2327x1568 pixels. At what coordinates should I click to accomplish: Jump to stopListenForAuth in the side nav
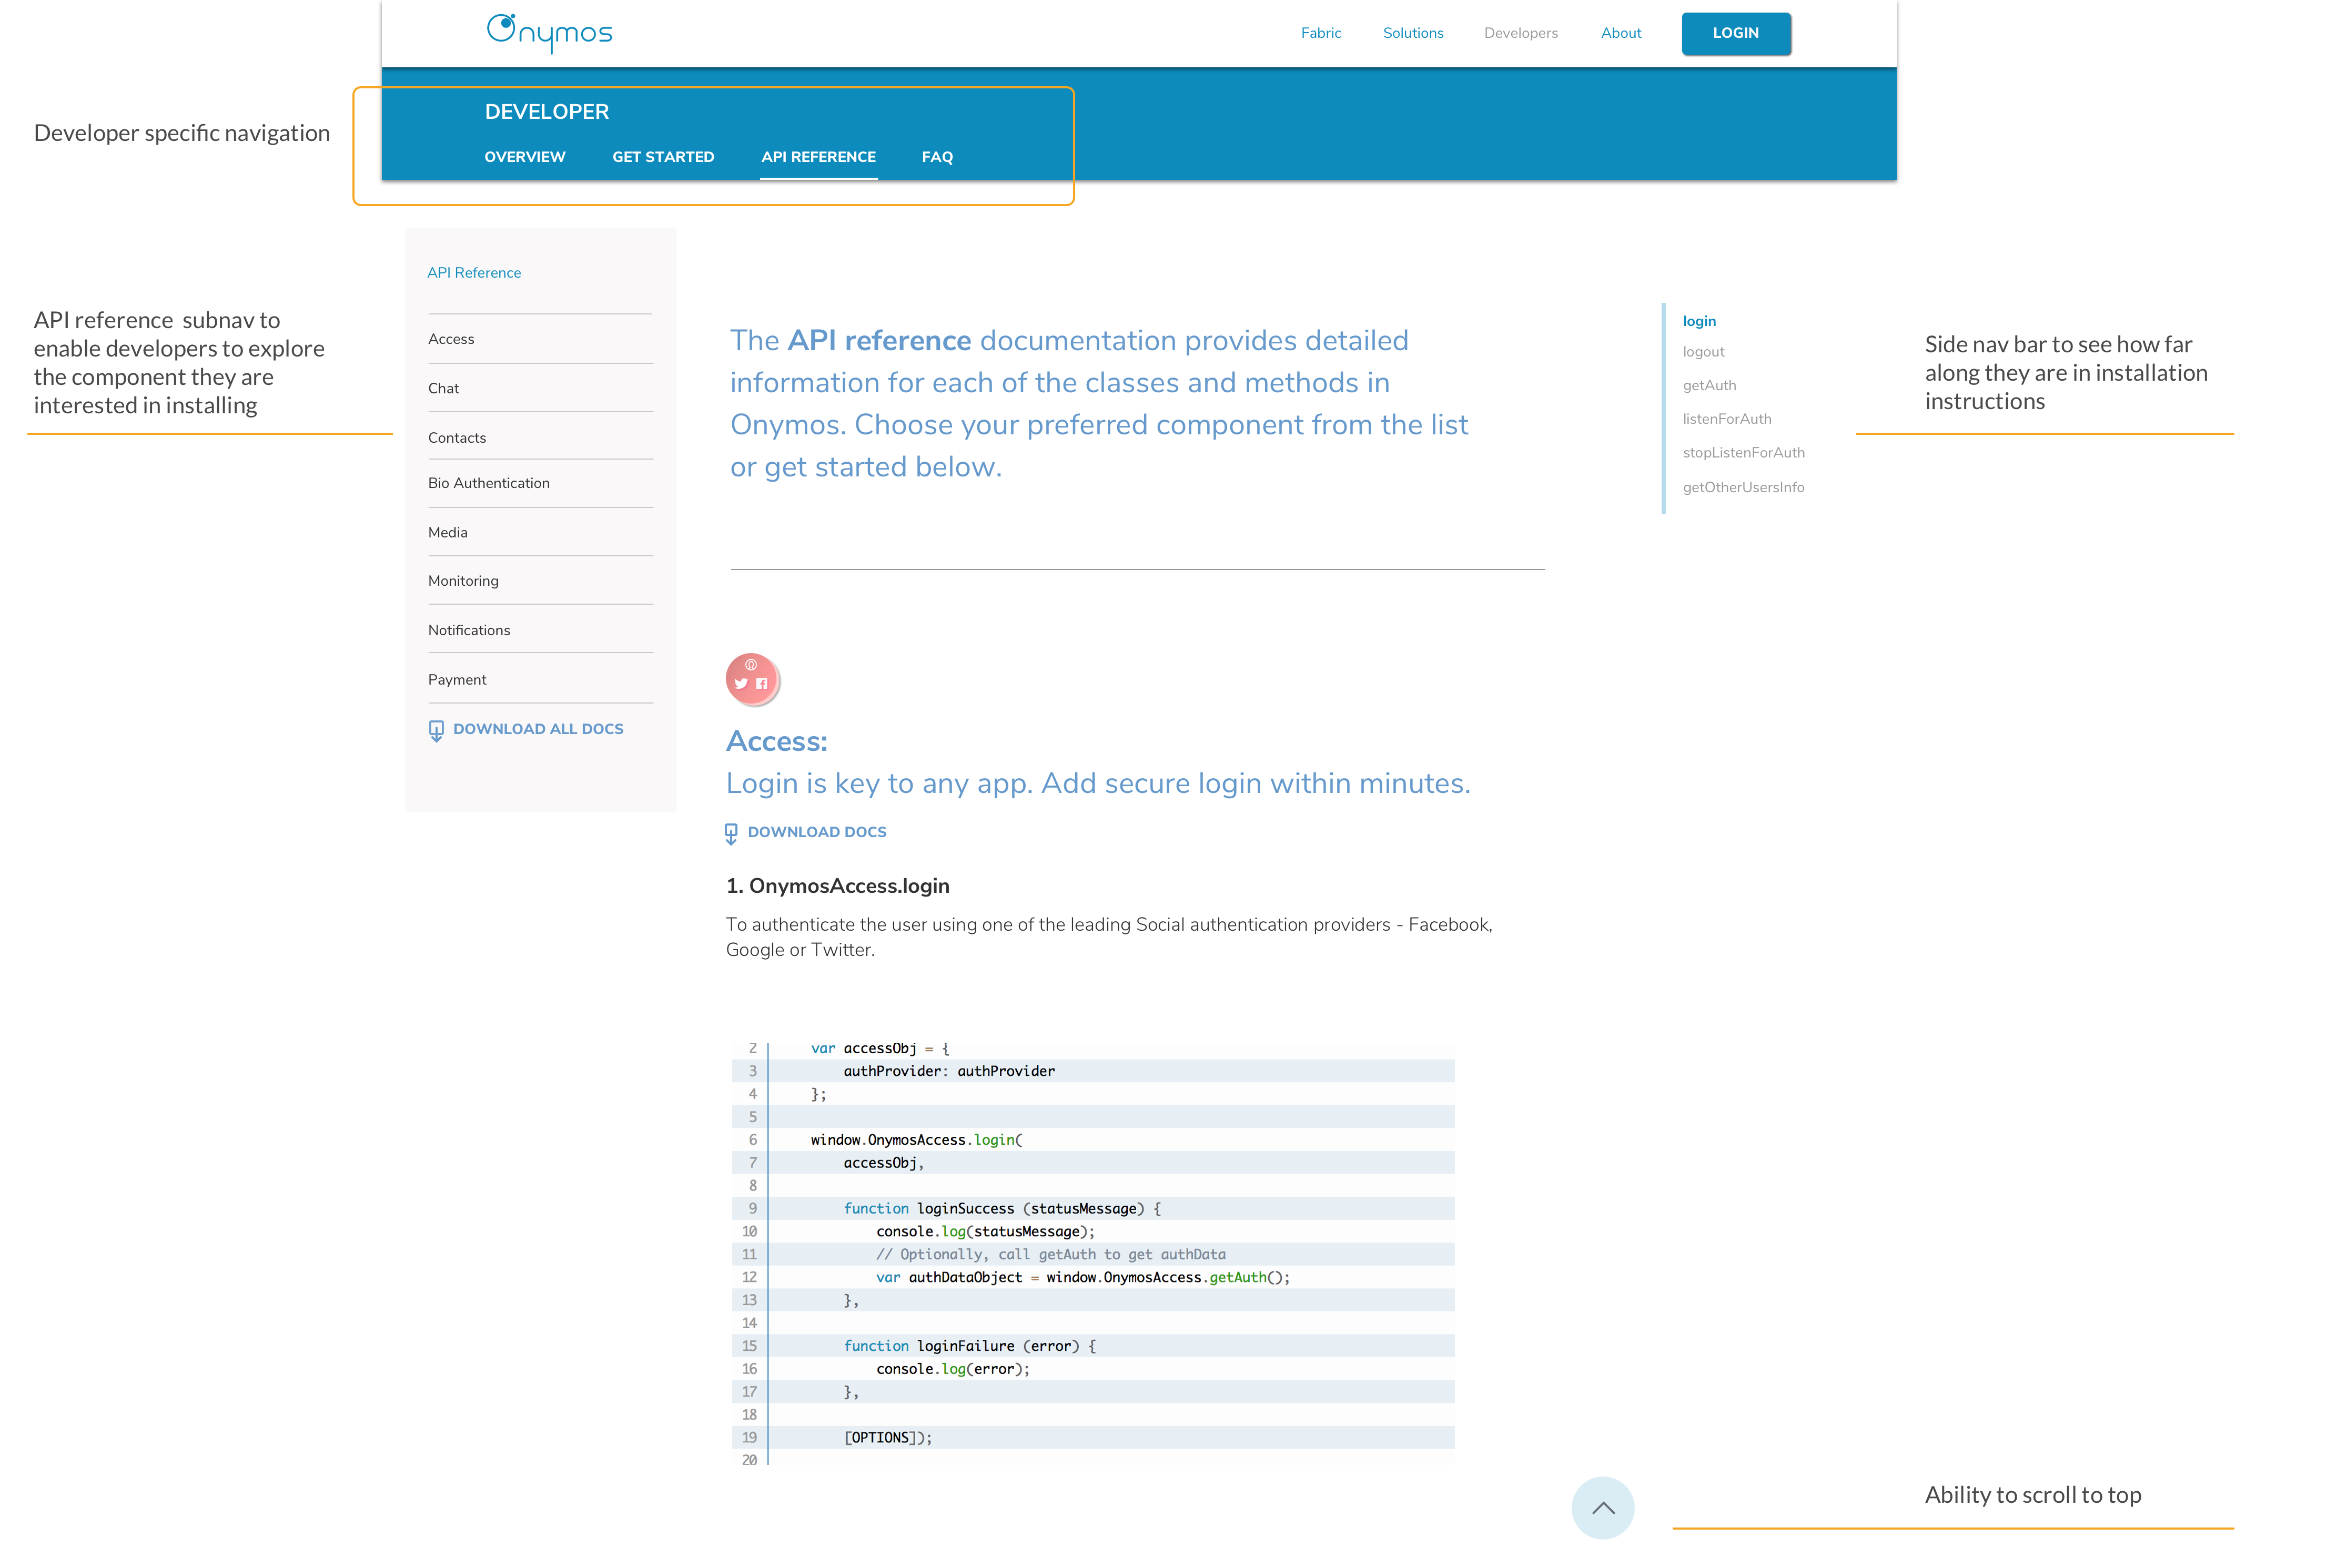[1744, 453]
